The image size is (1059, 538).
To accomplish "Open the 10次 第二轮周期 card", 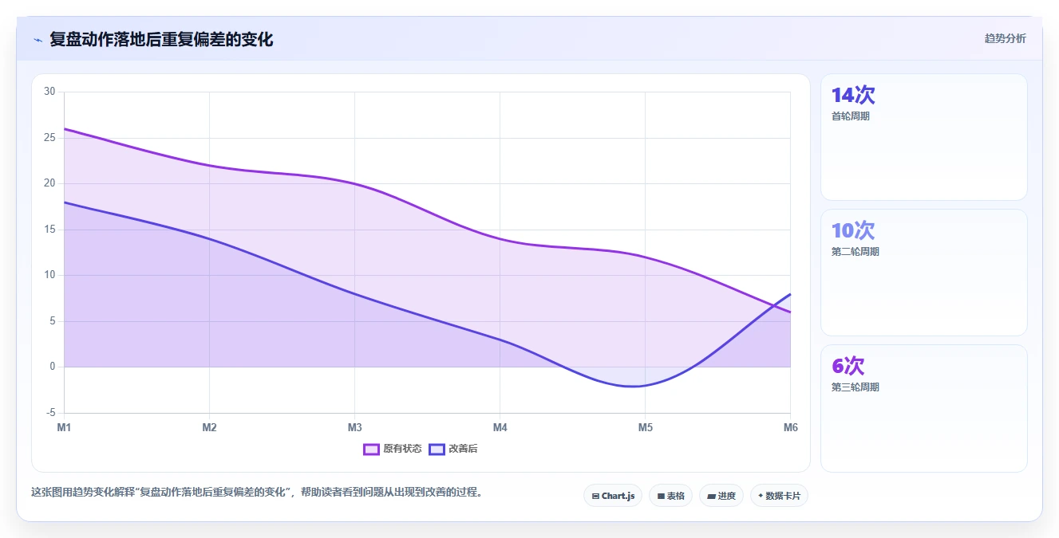I will pyautogui.click(x=924, y=273).
